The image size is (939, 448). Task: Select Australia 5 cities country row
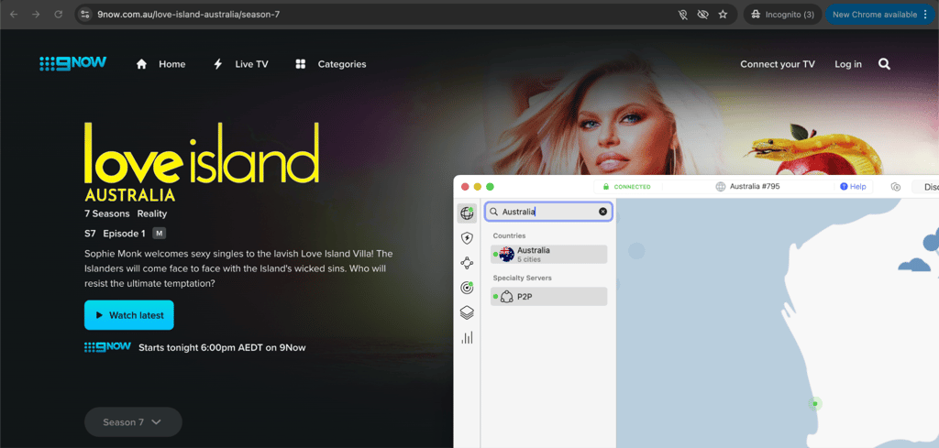(x=548, y=254)
